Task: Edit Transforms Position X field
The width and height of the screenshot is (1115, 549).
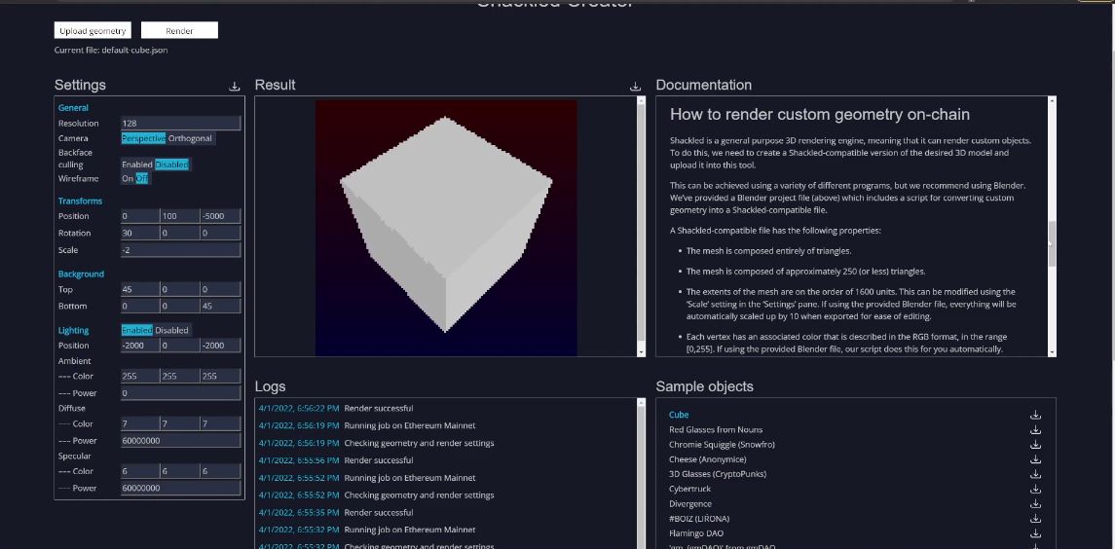Action: click(x=140, y=216)
